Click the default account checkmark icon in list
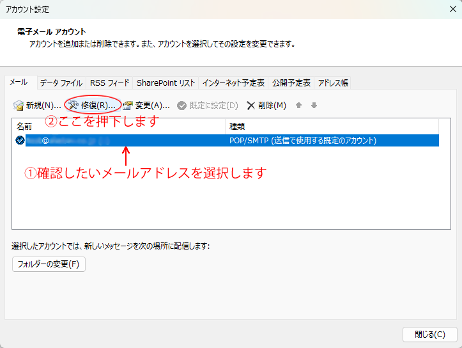 [x=20, y=140]
